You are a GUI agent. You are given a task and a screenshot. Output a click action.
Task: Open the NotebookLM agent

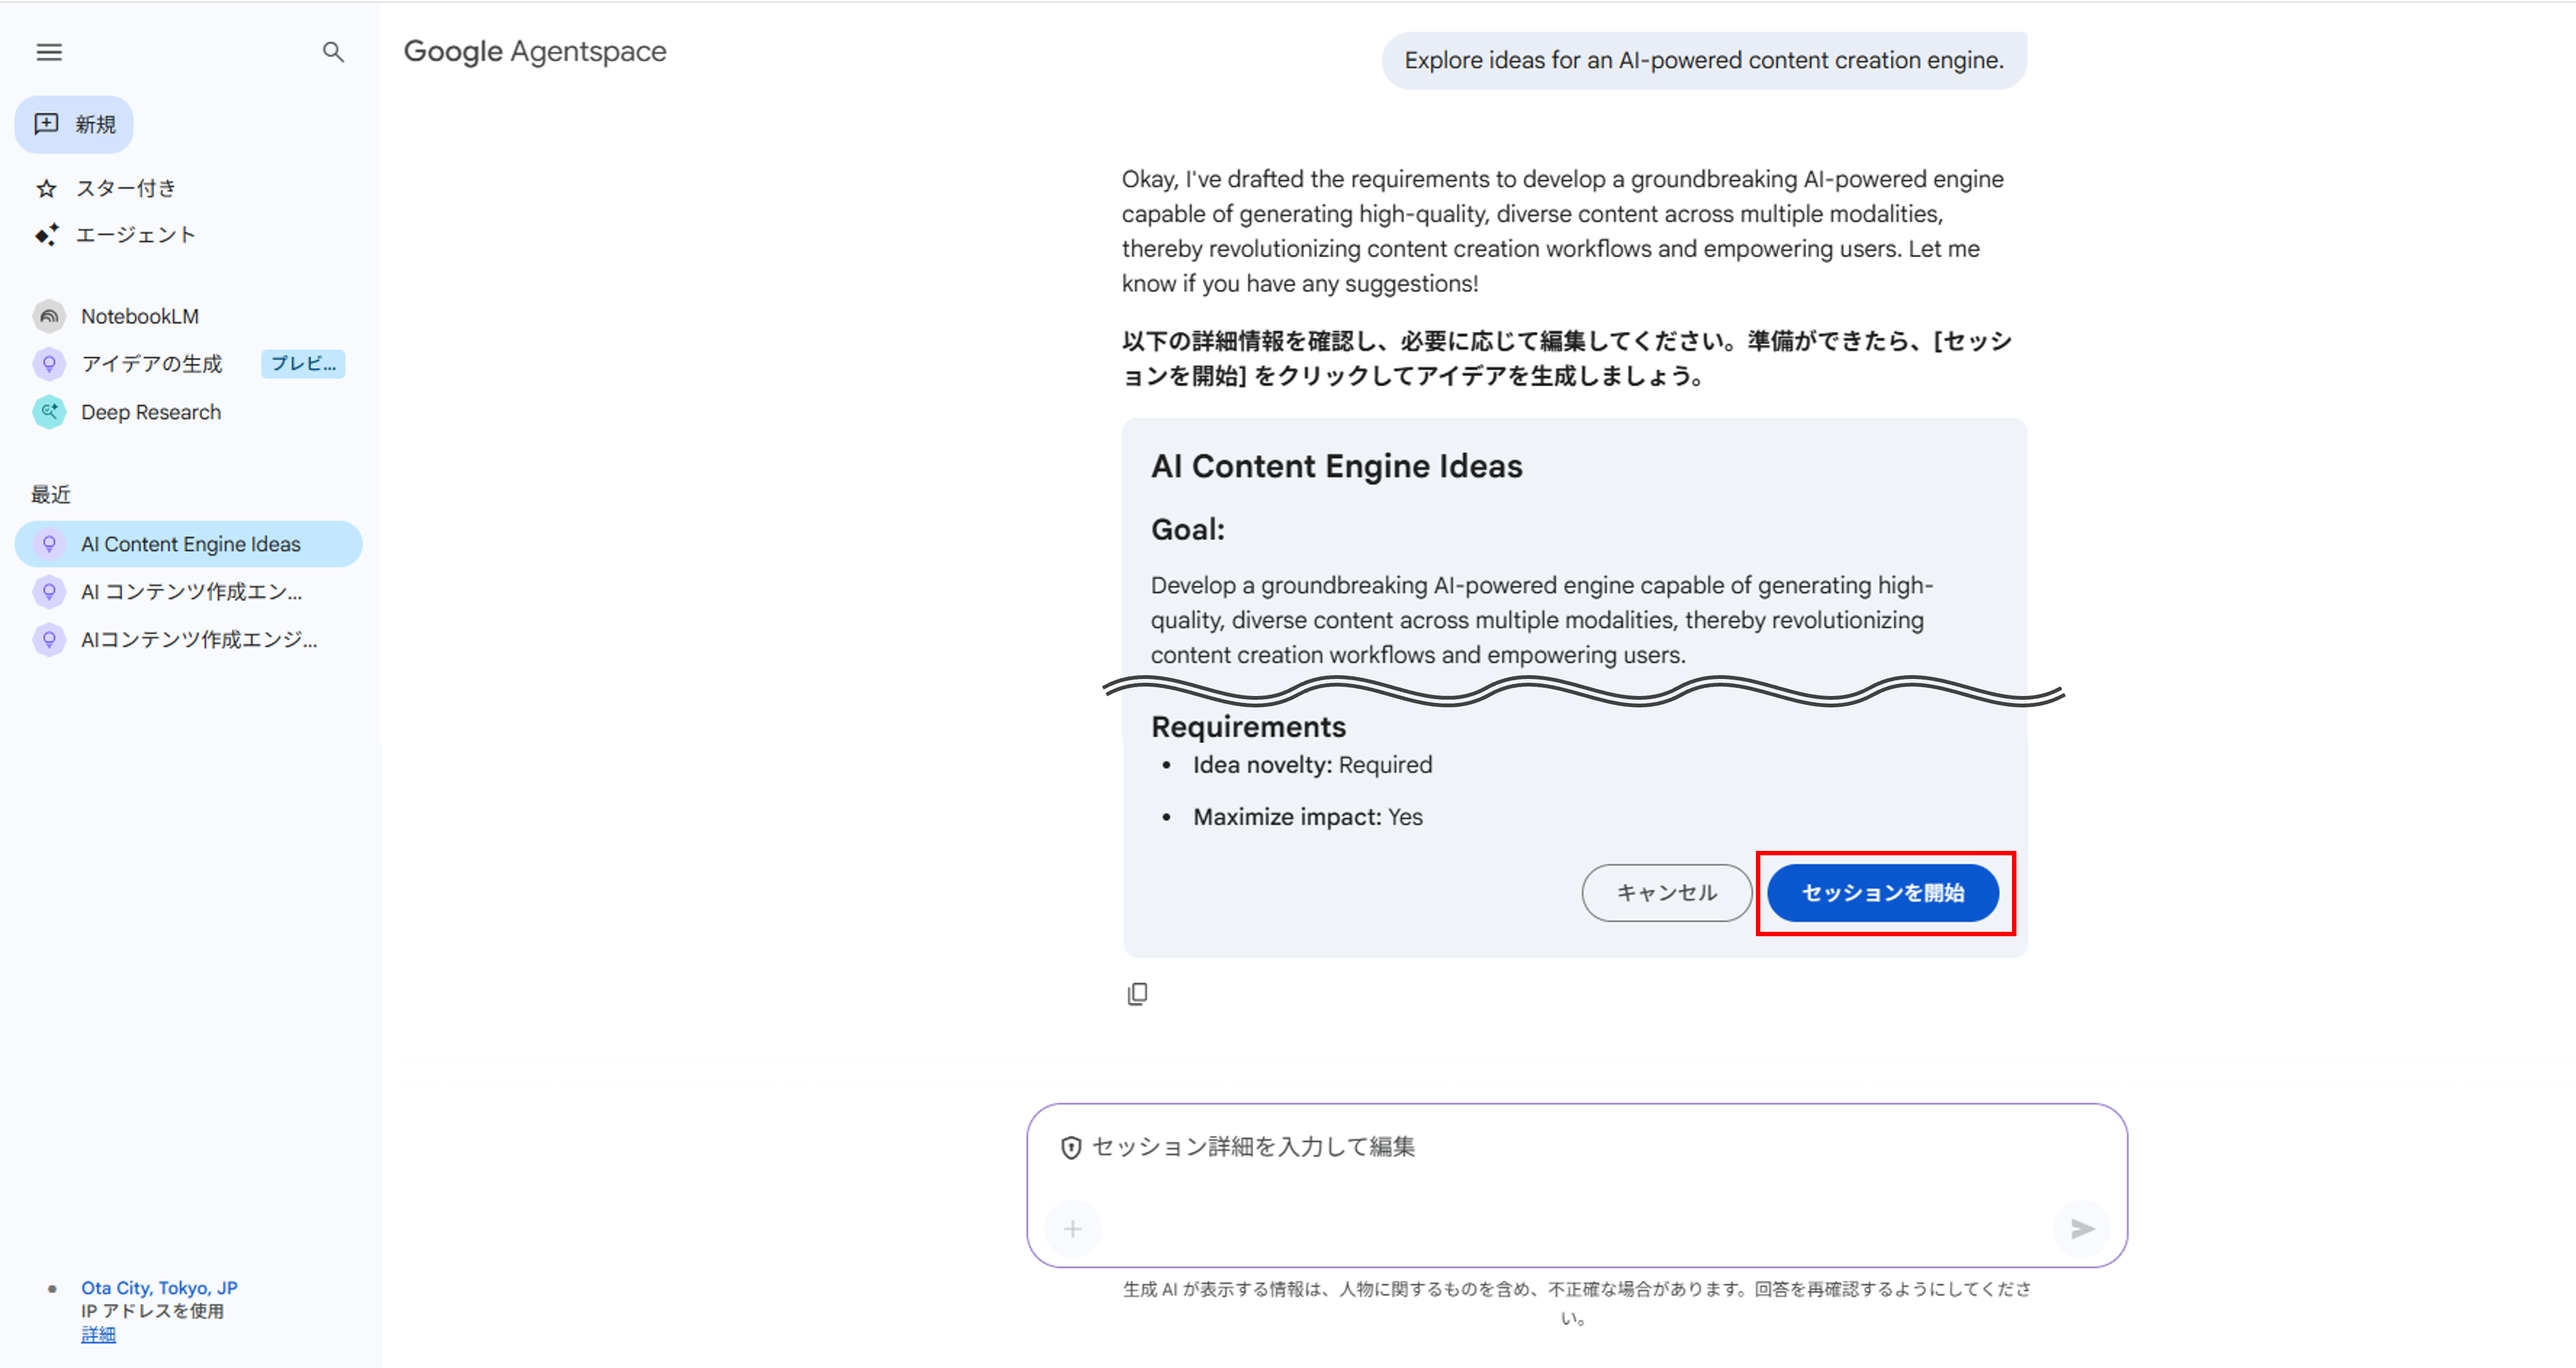140,316
